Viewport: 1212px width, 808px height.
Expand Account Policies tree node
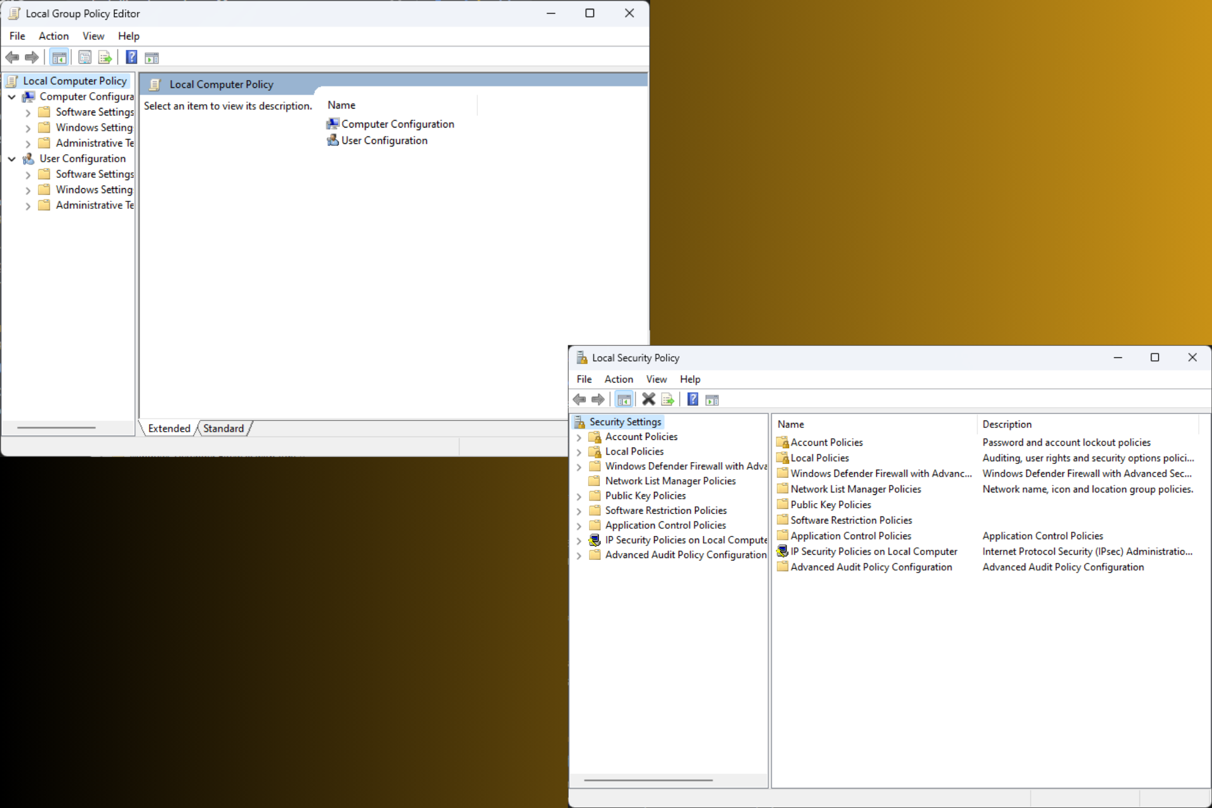pyautogui.click(x=579, y=437)
